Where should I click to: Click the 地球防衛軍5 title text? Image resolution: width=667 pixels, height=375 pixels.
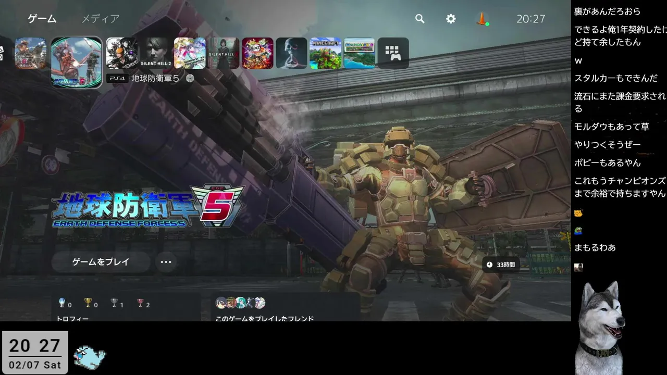tap(155, 79)
